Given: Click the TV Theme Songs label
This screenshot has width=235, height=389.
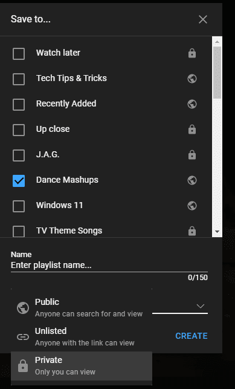Looking at the screenshot, I should coord(69,230).
